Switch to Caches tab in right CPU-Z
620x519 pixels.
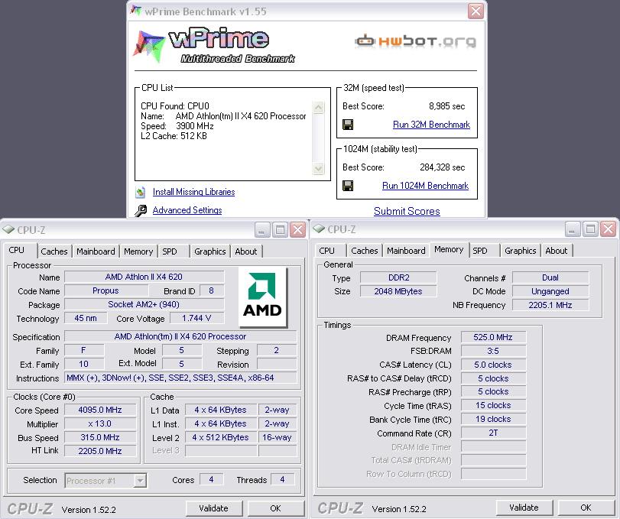coord(365,251)
